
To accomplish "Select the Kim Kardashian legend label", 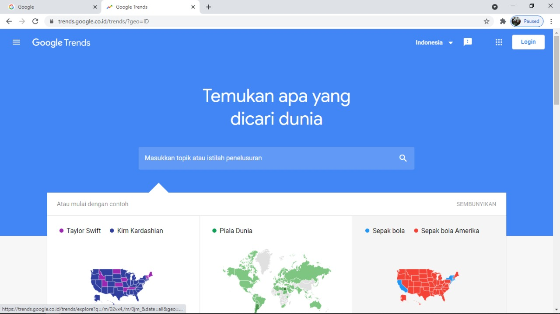I will [140, 231].
